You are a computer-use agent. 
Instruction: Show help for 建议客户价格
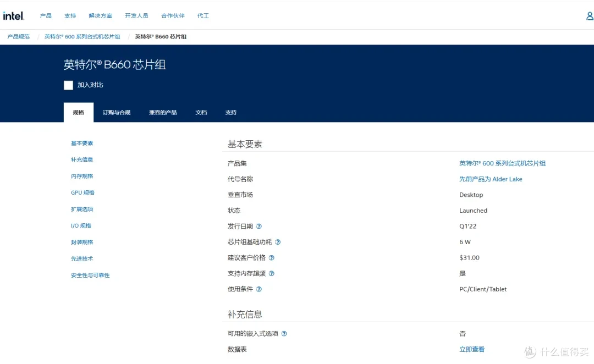click(x=271, y=257)
